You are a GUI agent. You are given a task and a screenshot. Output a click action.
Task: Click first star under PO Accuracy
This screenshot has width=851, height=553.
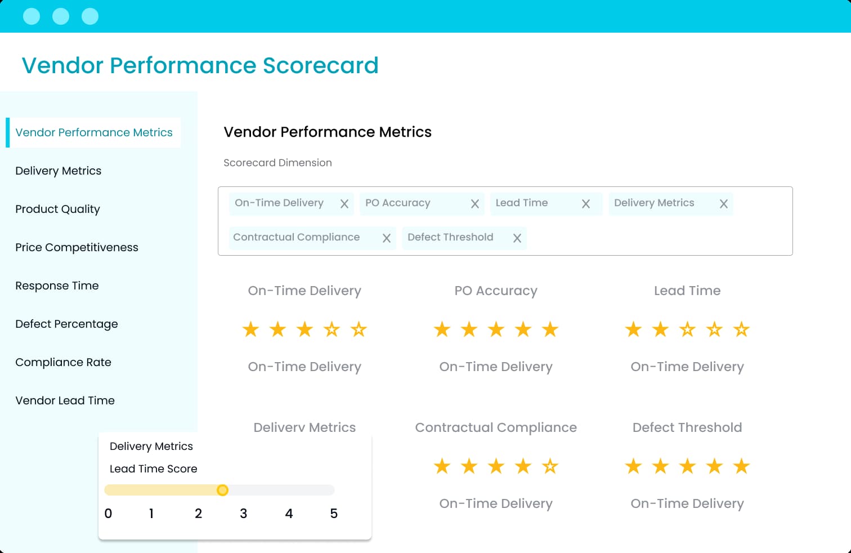point(442,329)
